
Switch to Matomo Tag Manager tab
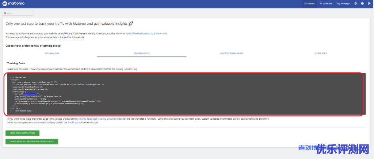pyautogui.click(x=231, y=53)
